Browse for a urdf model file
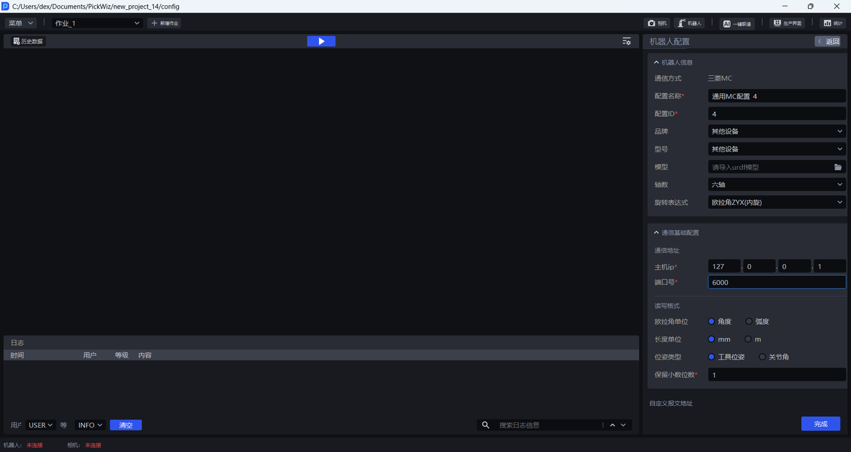This screenshot has height=452, width=851. 838,167
